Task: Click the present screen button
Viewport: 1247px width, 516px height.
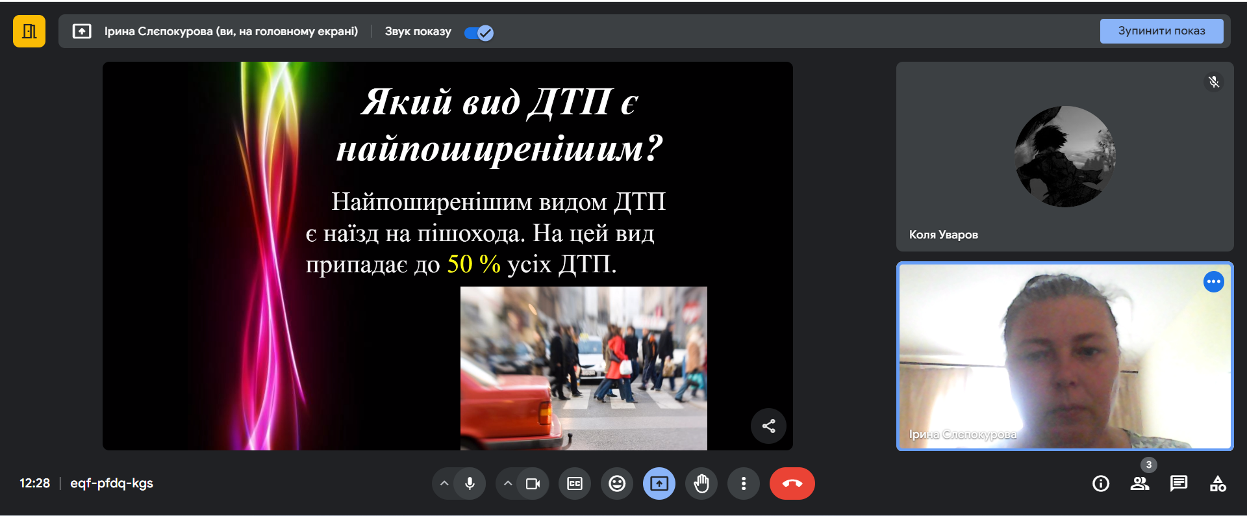Action: pyautogui.click(x=659, y=484)
